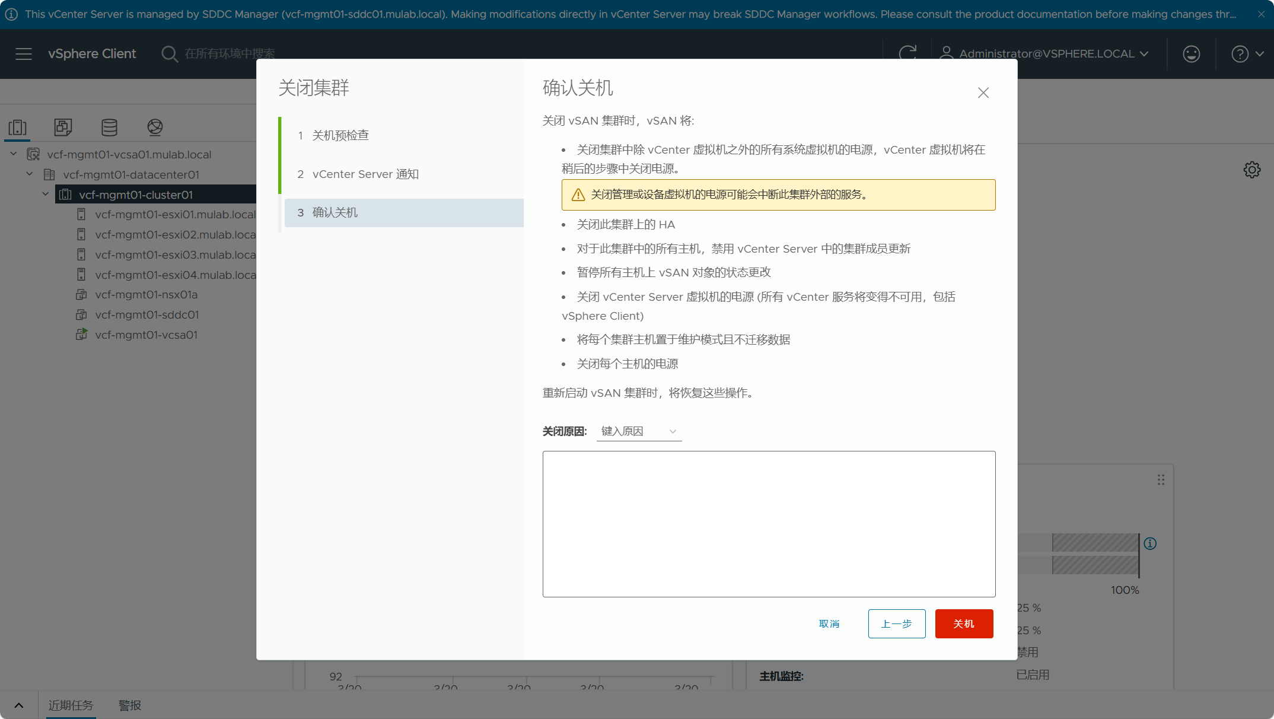The width and height of the screenshot is (1274, 719).
Task: Click the datacenter icon for vcf-mgmt01-datacenter01
Action: click(x=49, y=175)
